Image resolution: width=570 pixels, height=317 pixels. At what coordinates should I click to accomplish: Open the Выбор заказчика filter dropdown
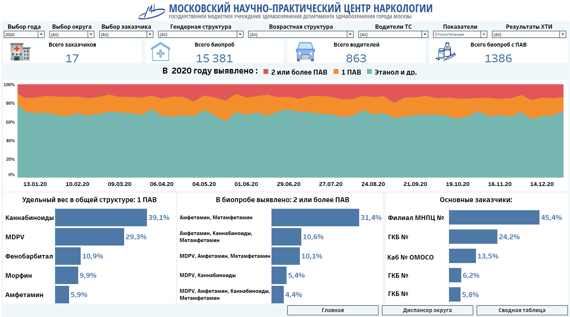click(150, 34)
